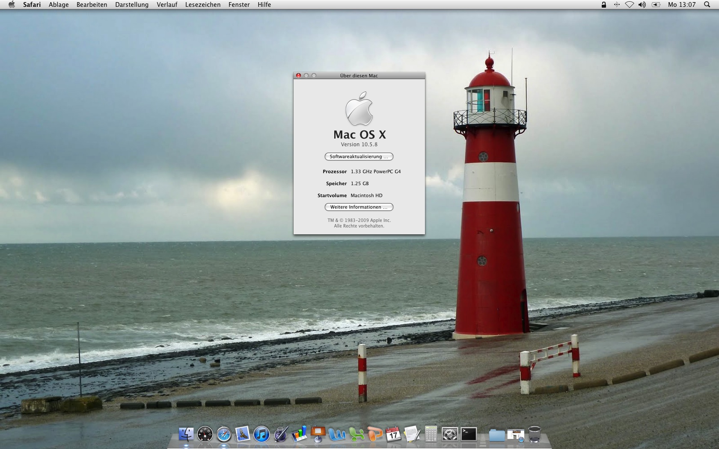Click the Apple menu icon
This screenshot has width=719, height=449.
(12, 5)
